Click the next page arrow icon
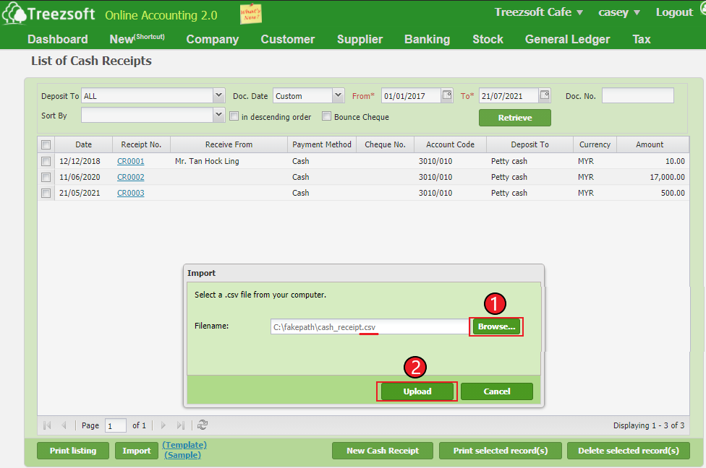This screenshot has width=706, height=468. (x=163, y=425)
